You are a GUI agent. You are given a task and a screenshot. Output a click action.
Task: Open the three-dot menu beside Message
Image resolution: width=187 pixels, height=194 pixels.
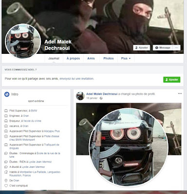[177, 48]
